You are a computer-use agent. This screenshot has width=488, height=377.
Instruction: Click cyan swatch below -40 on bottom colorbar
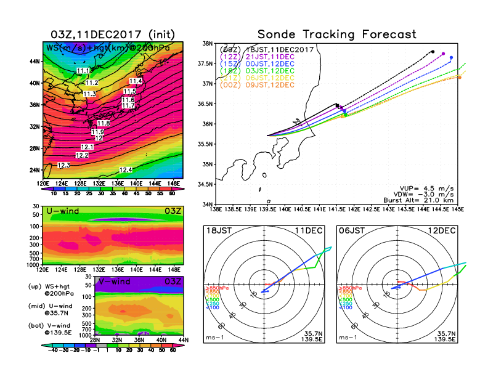(47, 345)
